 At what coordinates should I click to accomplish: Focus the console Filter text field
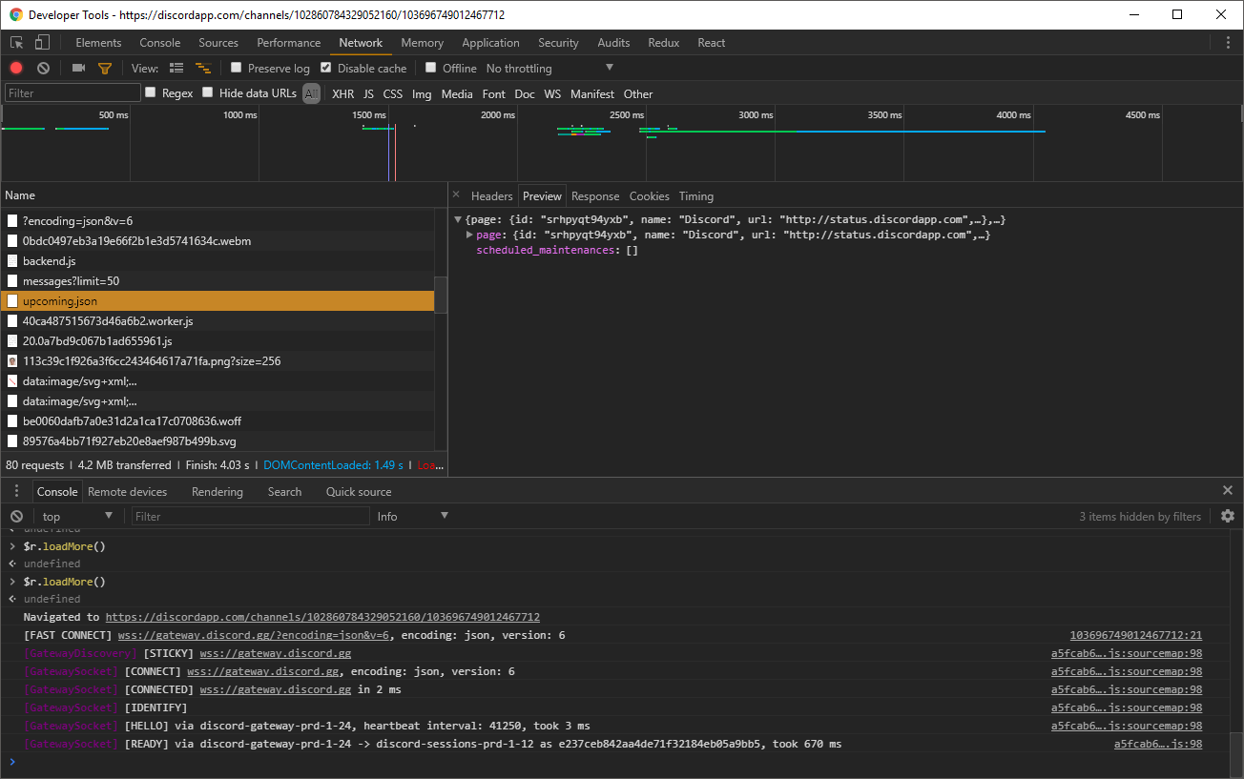click(250, 516)
